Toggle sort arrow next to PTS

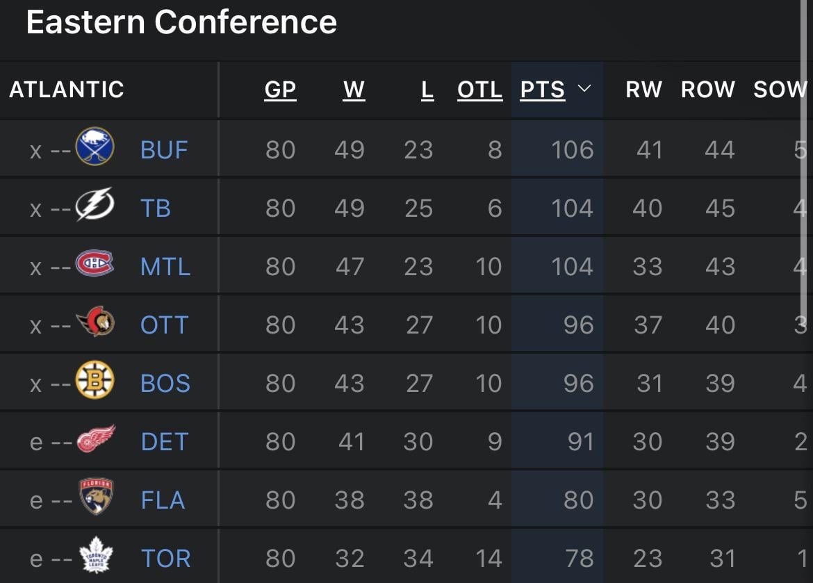(584, 89)
